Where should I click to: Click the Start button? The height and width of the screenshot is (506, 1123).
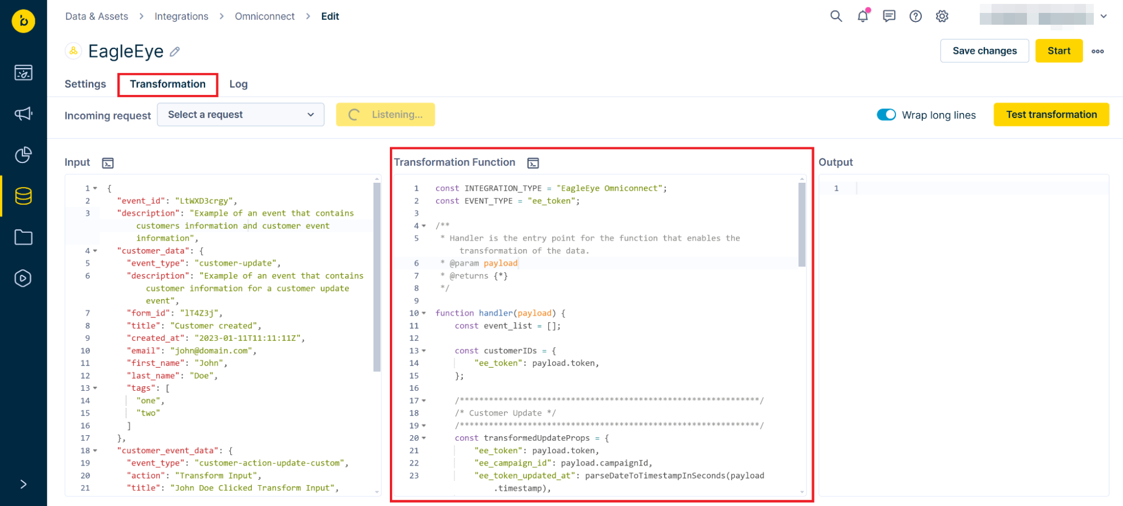1059,51
